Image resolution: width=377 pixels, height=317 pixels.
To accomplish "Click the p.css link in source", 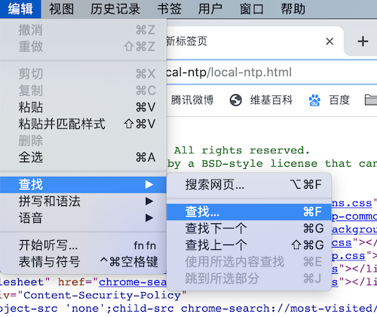I will pos(348,256).
